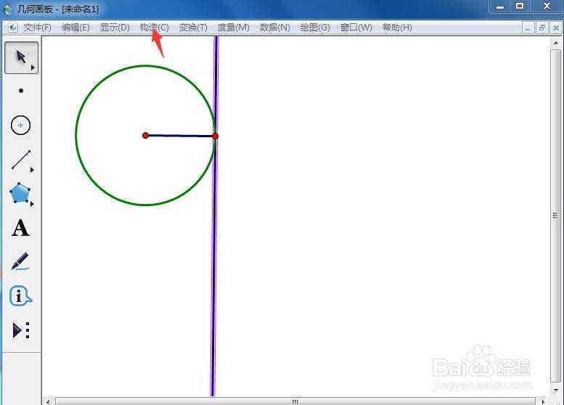The image size is (564, 405).
Task: Select the Polygon tool
Action: point(20,193)
